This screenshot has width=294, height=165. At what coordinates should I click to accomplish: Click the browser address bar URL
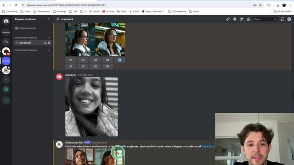66,5
